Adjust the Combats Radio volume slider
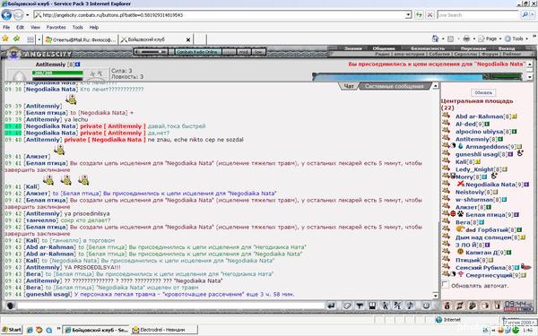Viewport: 538px width, 336px height. (x=151, y=52)
